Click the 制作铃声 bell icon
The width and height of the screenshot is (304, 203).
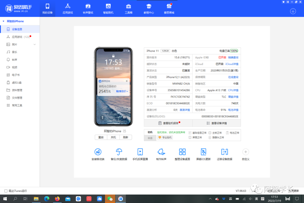[161, 152]
